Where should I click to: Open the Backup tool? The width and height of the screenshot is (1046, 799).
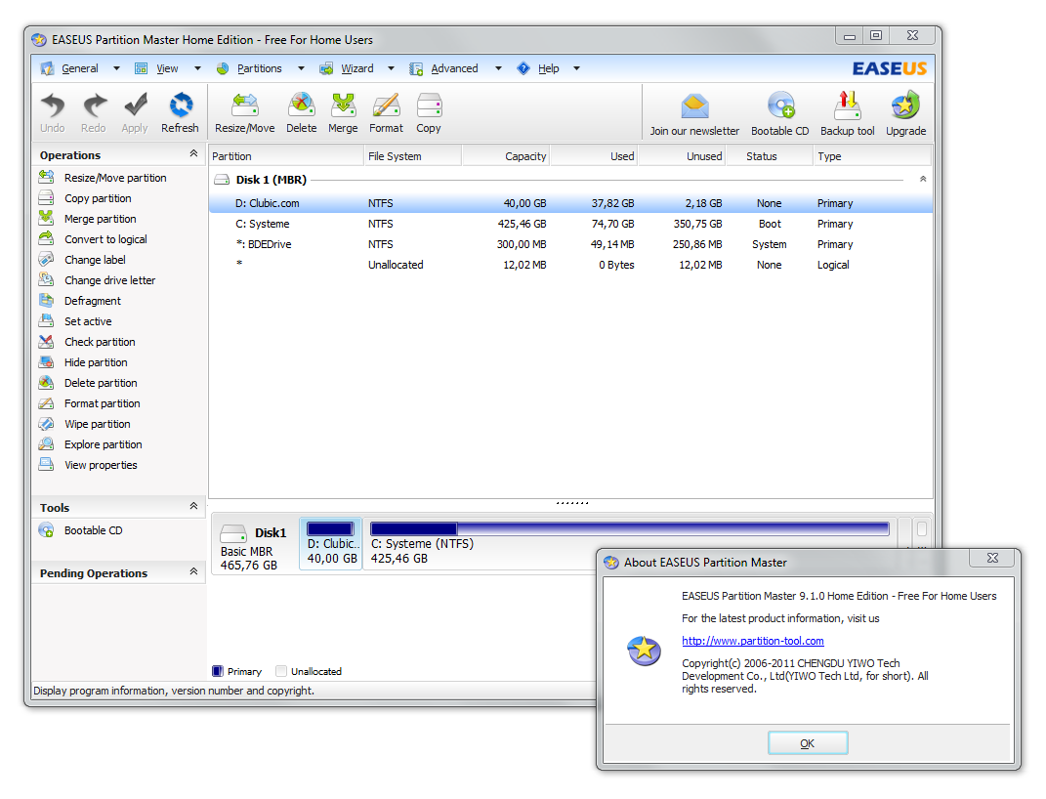[847, 114]
